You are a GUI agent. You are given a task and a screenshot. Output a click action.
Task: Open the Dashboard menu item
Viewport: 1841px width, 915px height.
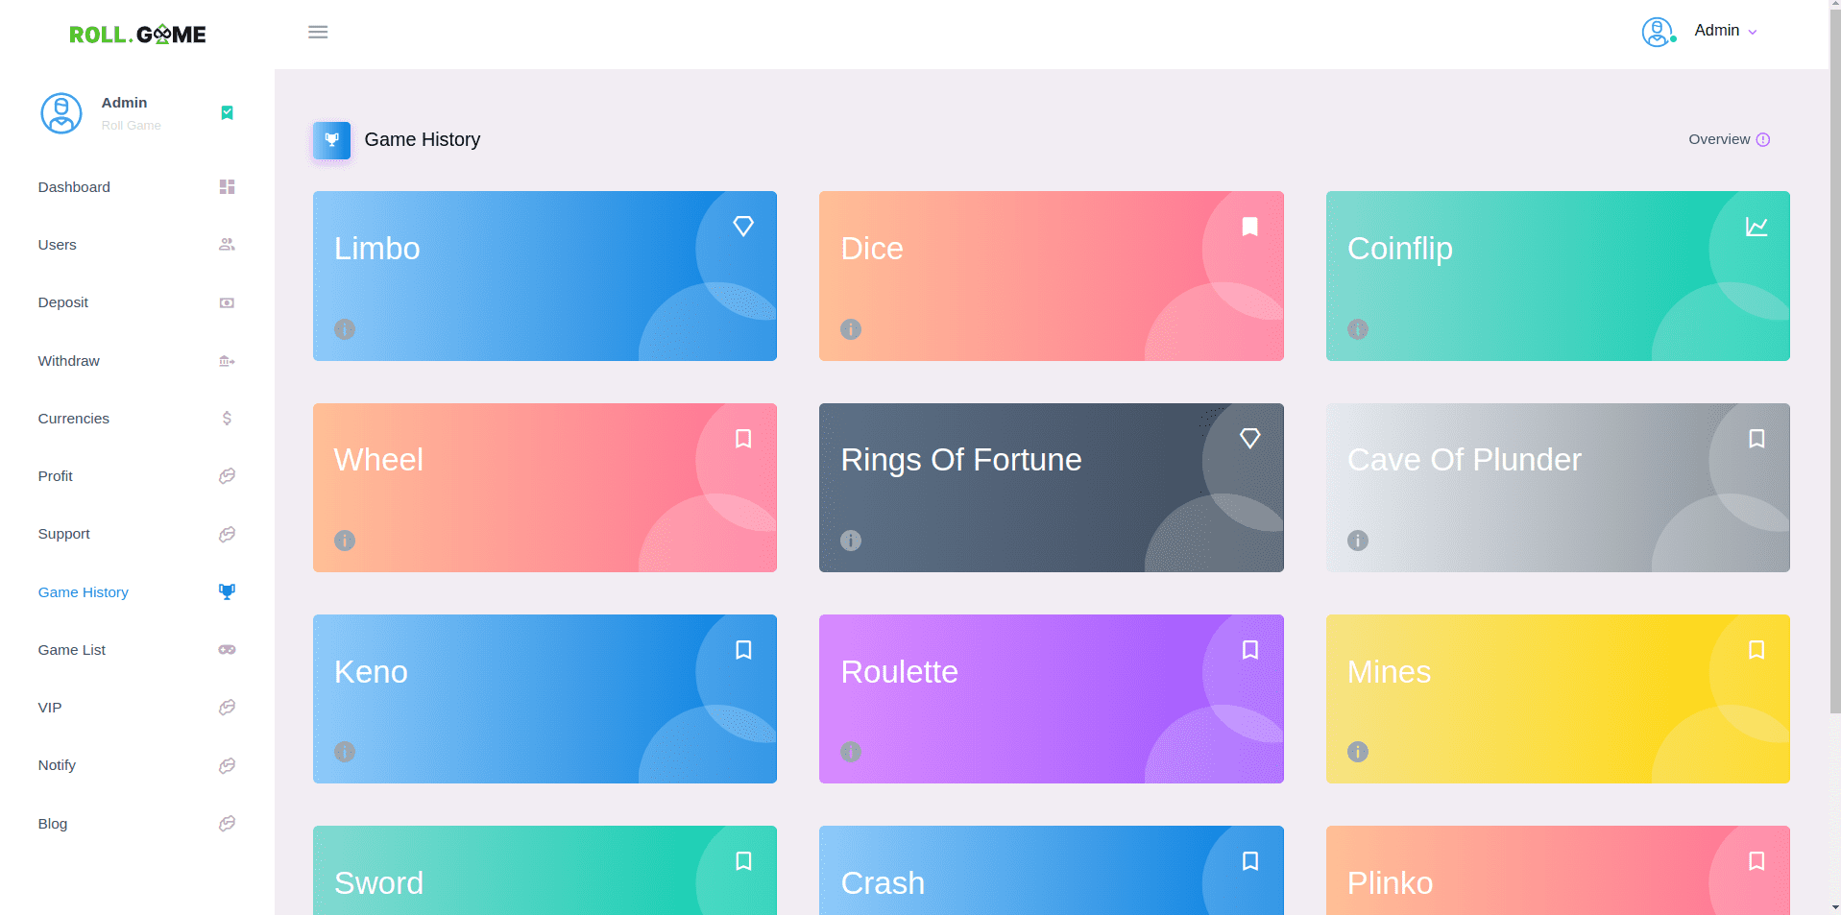pyautogui.click(x=74, y=187)
